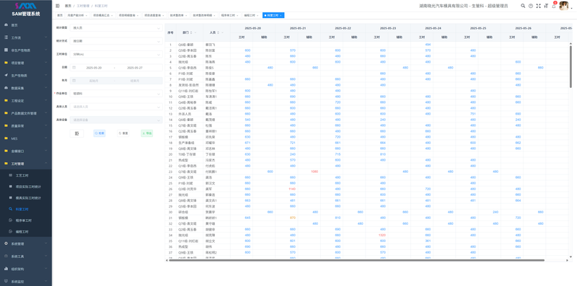Switch to the 编程工时 tab

pyautogui.click(x=251, y=15)
